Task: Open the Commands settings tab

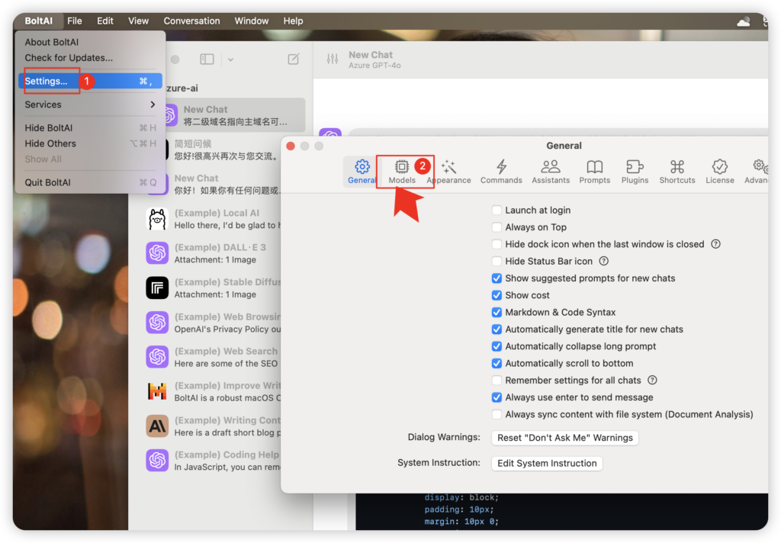Action: pos(501,172)
